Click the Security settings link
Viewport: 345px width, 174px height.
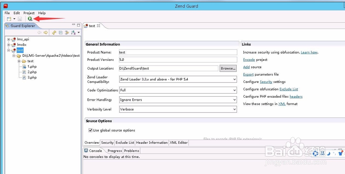point(266,82)
